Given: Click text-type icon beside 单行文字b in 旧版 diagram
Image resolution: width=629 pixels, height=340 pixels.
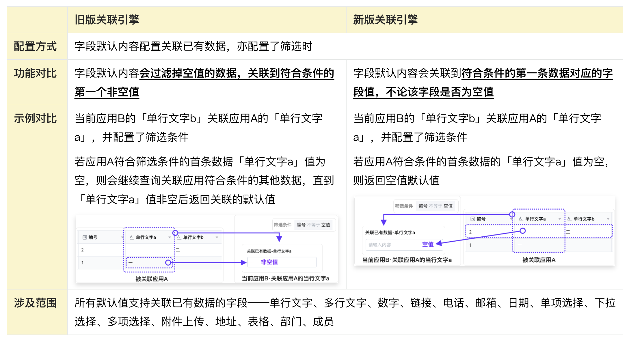Looking at the screenshot, I should [179, 237].
